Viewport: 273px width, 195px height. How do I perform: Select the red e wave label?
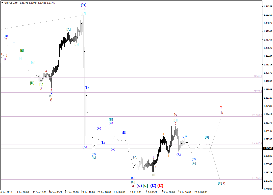pos(84,9)
